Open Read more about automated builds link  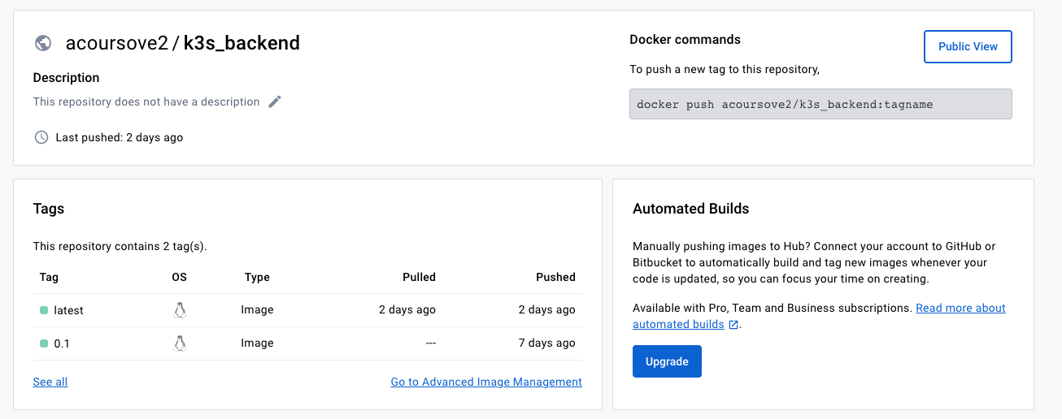(x=819, y=316)
